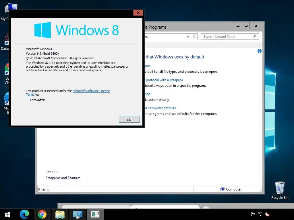Screen dimensions: 294x220
Task: Close the Default Programs window
Action: click(x=256, y=26)
